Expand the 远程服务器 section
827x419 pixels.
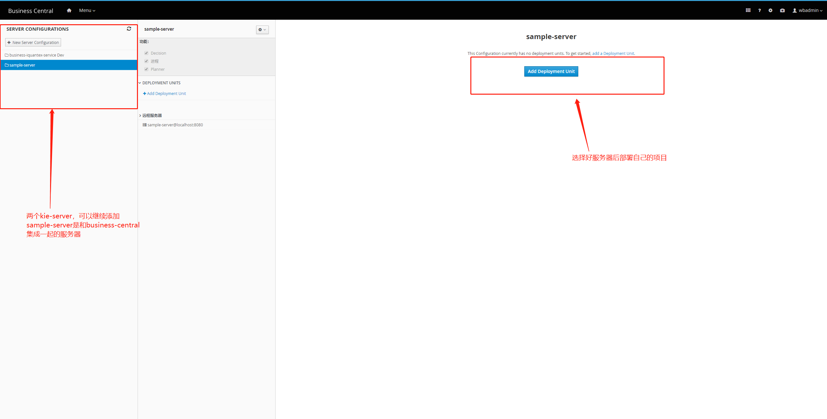click(140, 116)
